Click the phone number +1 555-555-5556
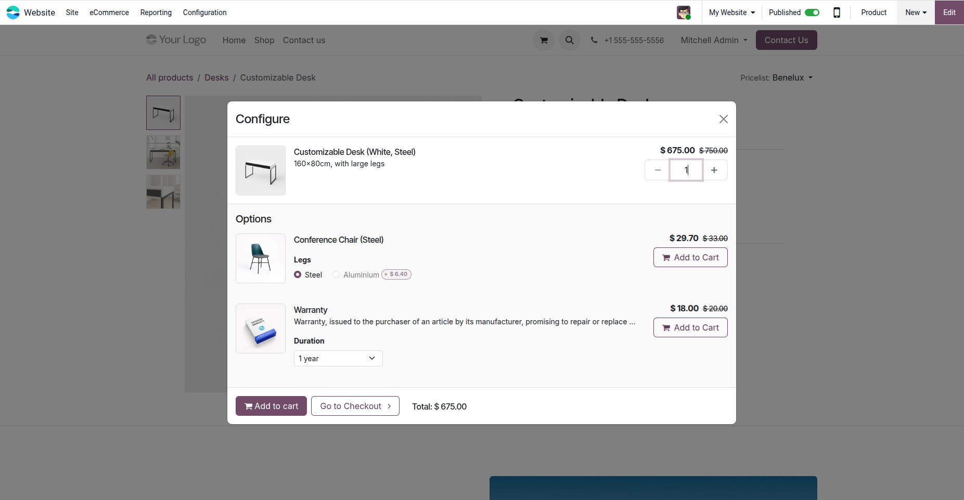 pos(634,41)
